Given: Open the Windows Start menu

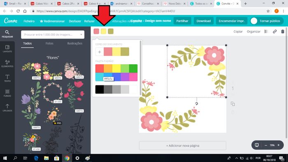Looking at the screenshot, I should [5, 158].
